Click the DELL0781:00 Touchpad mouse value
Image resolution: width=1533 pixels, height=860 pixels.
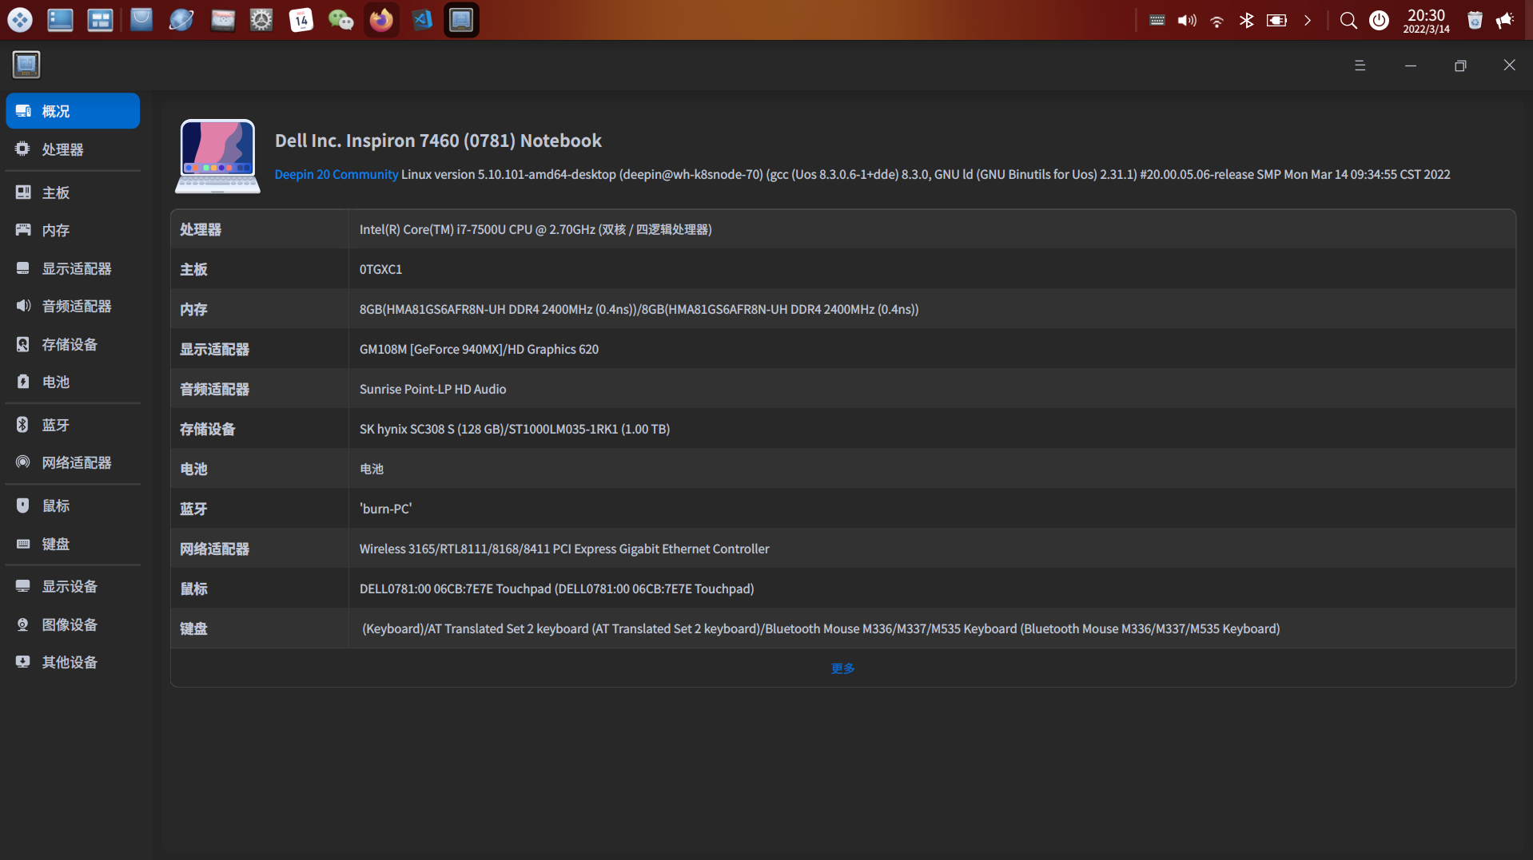556,589
